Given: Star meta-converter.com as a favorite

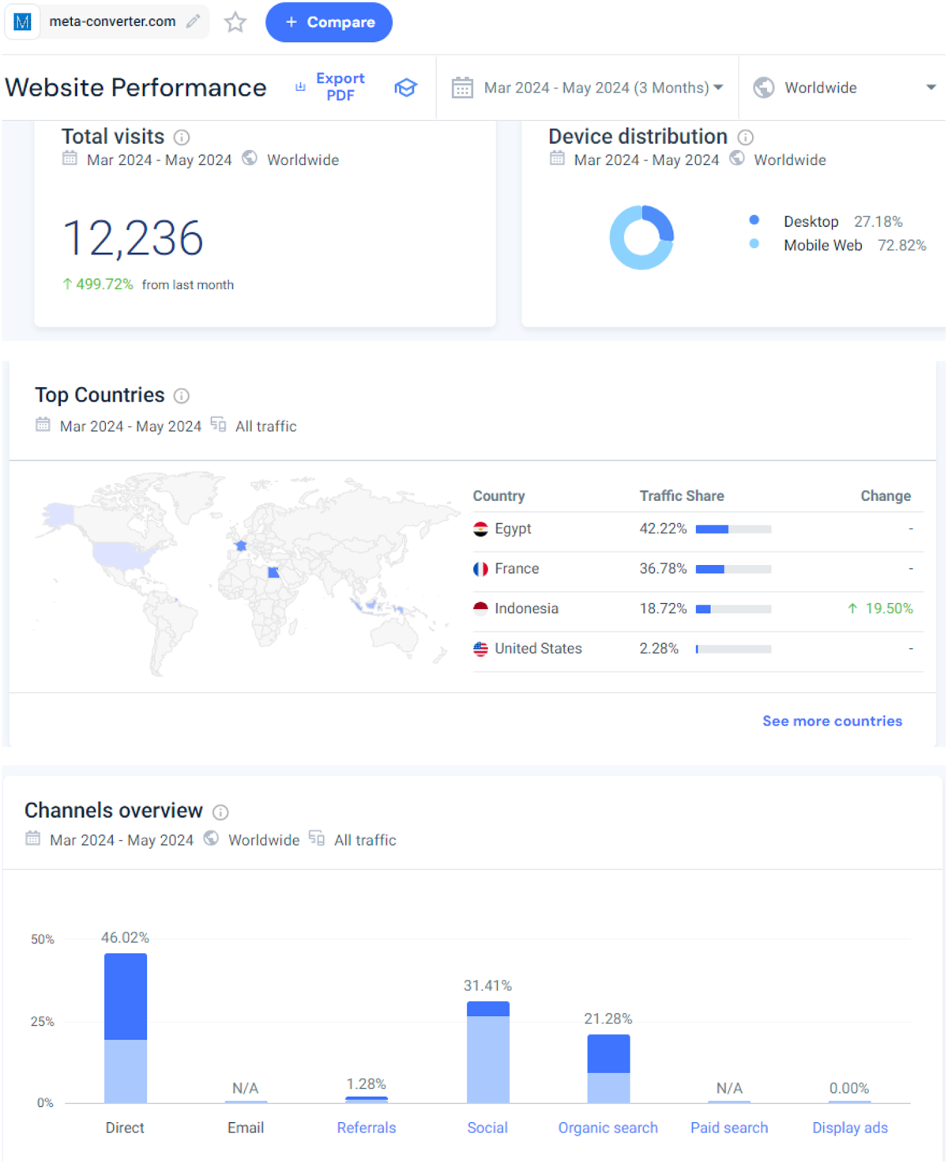Looking at the screenshot, I should (x=235, y=22).
